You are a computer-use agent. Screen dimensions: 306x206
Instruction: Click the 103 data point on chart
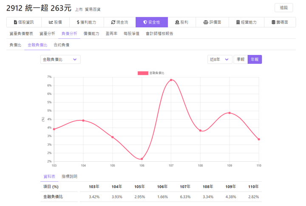click(54, 129)
